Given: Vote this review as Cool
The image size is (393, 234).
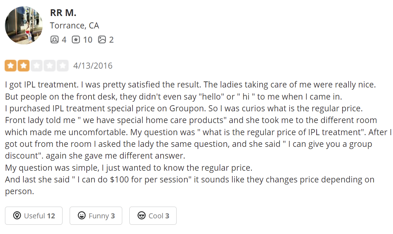Looking at the screenshot, I should coord(153,216).
